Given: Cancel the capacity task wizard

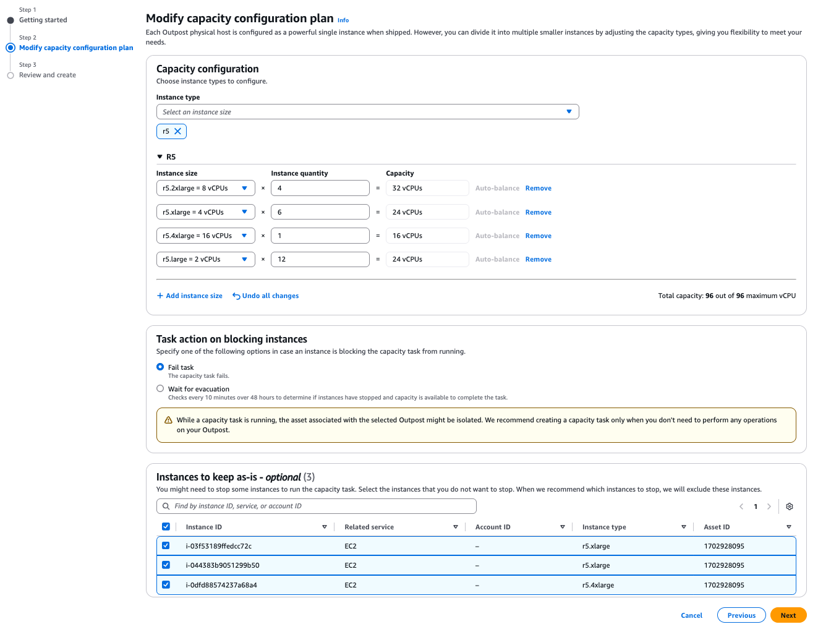Looking at the screenshot, I should (x=691, y=615).
